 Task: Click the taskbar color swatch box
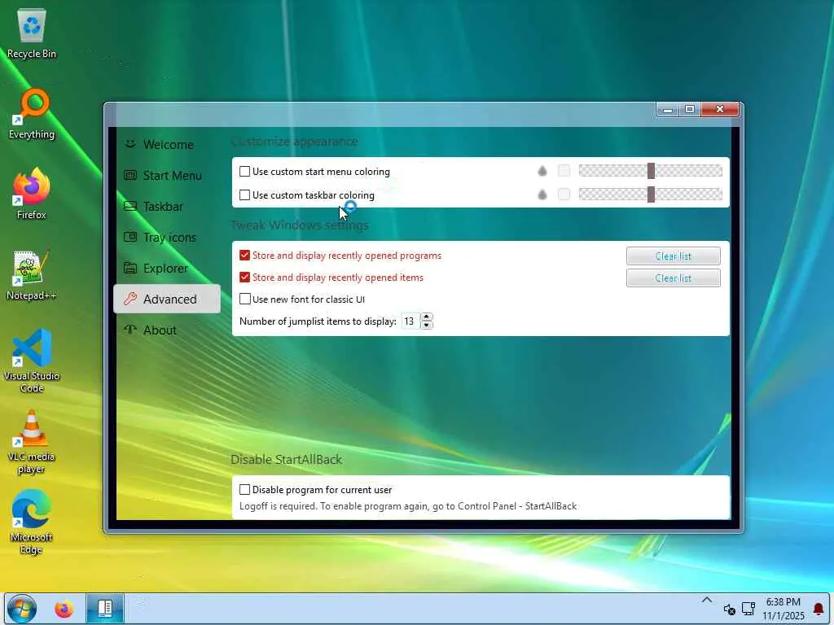[x=564, y=194]
